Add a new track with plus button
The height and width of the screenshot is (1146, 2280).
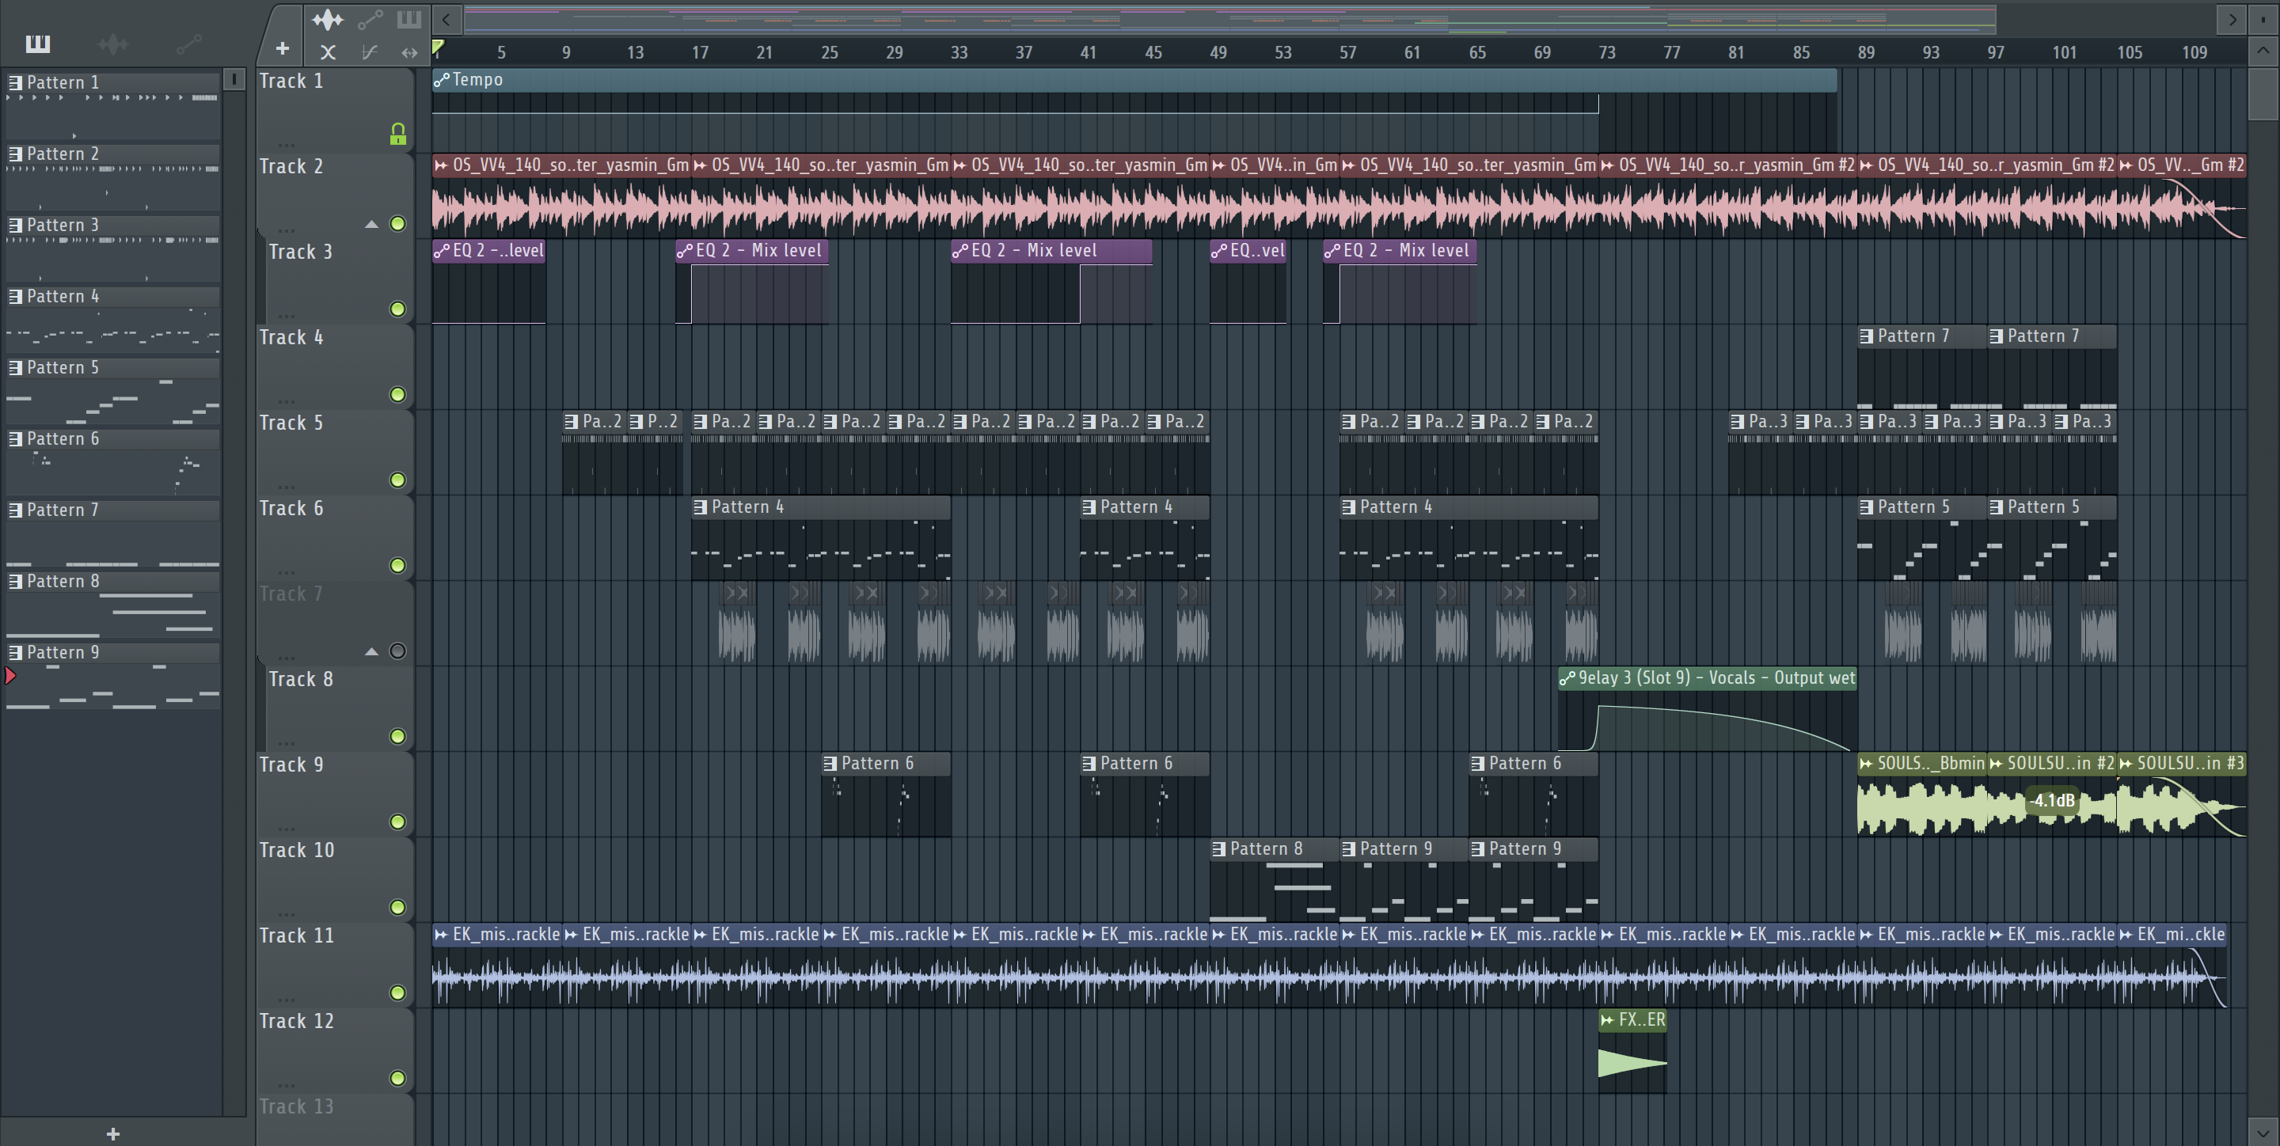click(x=283, y=50)
